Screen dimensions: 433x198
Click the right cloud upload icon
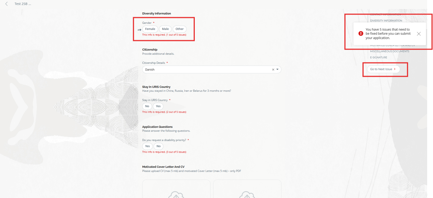[x=247, y=194]
